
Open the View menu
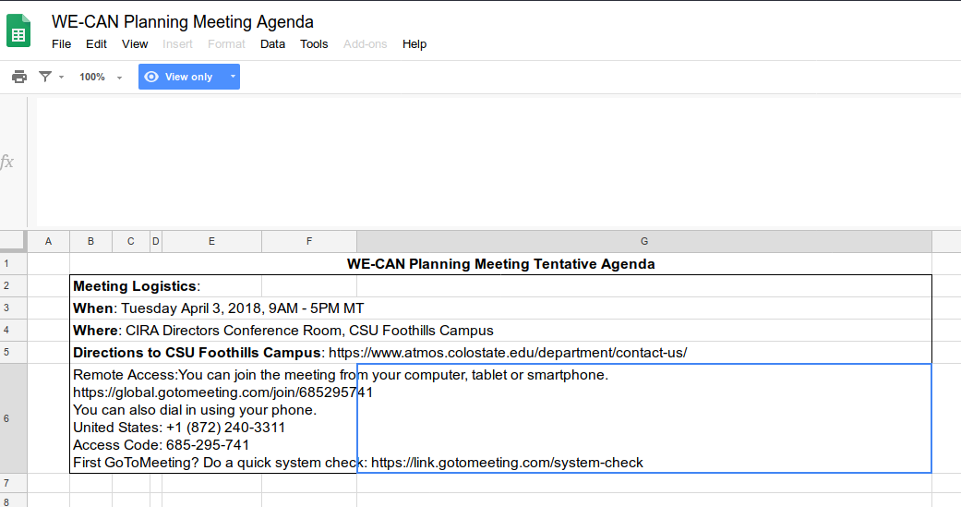click(135, 43)
